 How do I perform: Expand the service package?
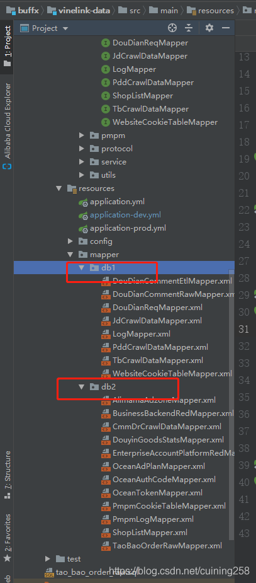[x=82, y=162]
